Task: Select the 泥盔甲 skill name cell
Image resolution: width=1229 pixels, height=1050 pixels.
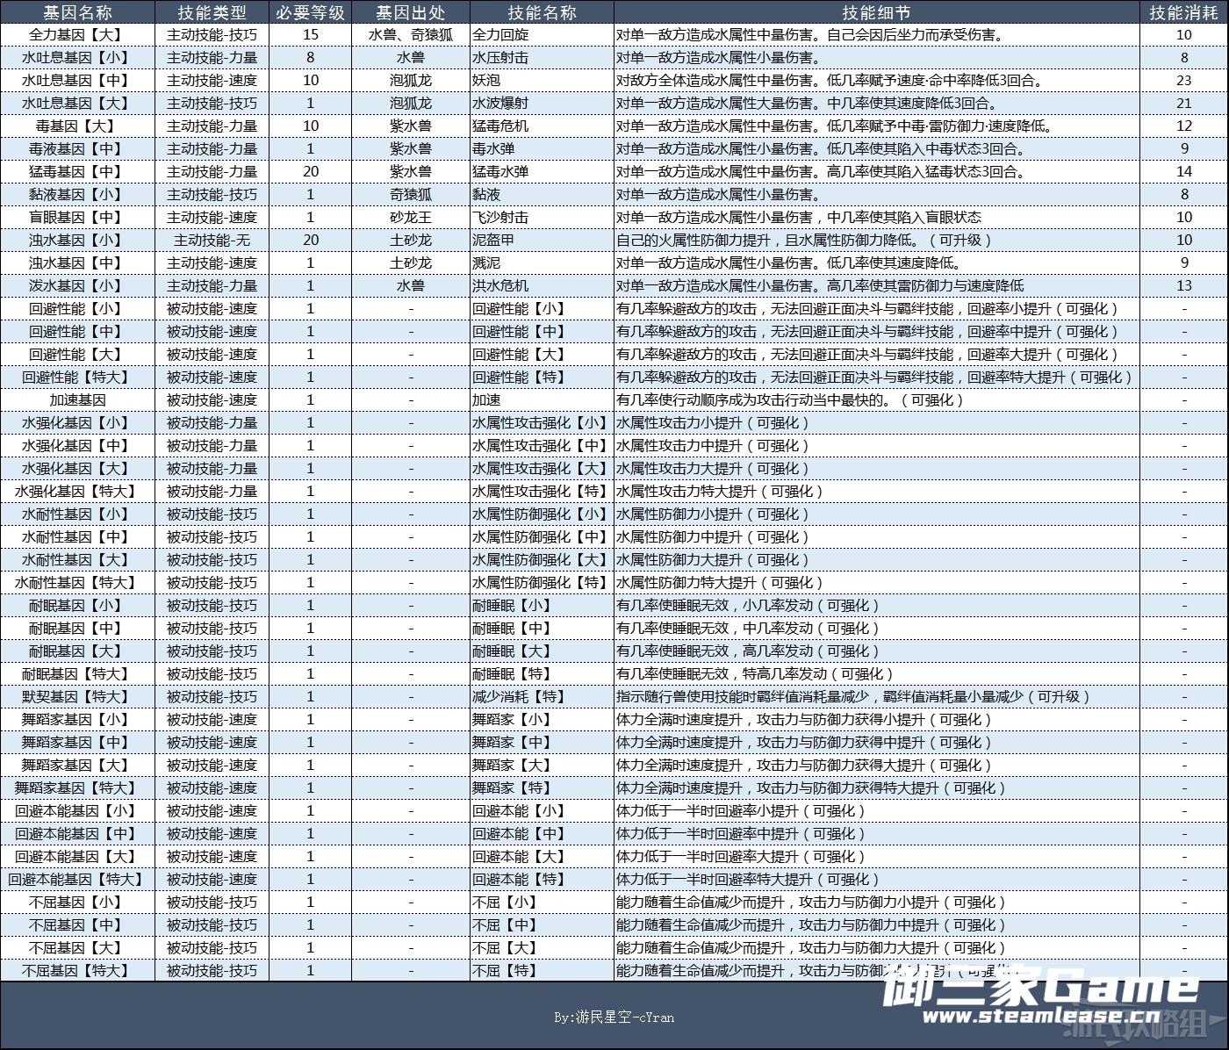Action: tap(494, 241)
